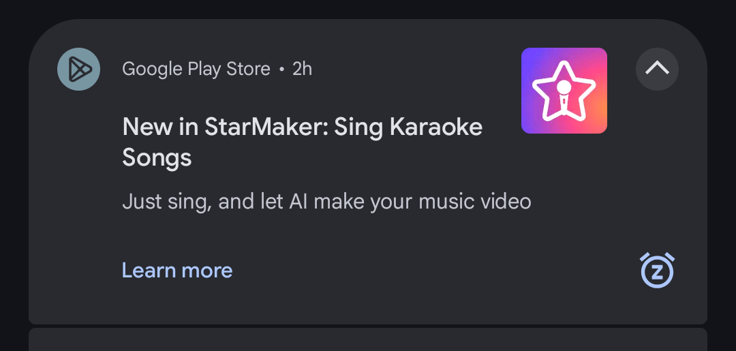
Task: Snooze this notification with the alarm icon
Action: point(657,271)
